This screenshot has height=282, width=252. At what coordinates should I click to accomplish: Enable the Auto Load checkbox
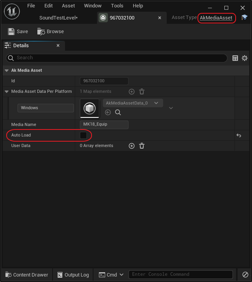pyautogui.click(x=83, y=135)
